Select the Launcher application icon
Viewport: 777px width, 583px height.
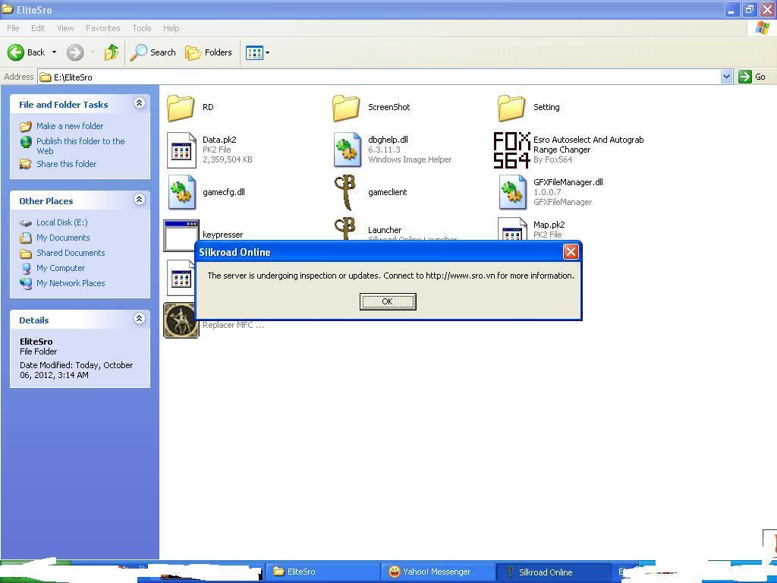point(345,229)
